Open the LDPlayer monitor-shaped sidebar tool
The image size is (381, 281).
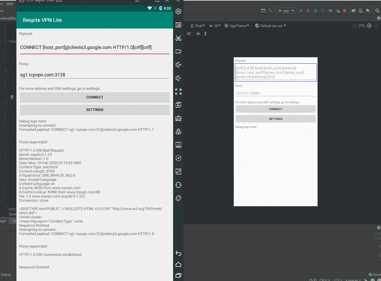178,145
